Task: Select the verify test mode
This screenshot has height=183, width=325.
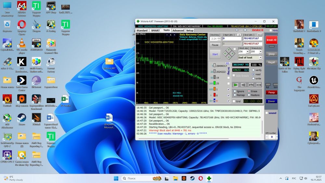Action: [x=253, y=70]
